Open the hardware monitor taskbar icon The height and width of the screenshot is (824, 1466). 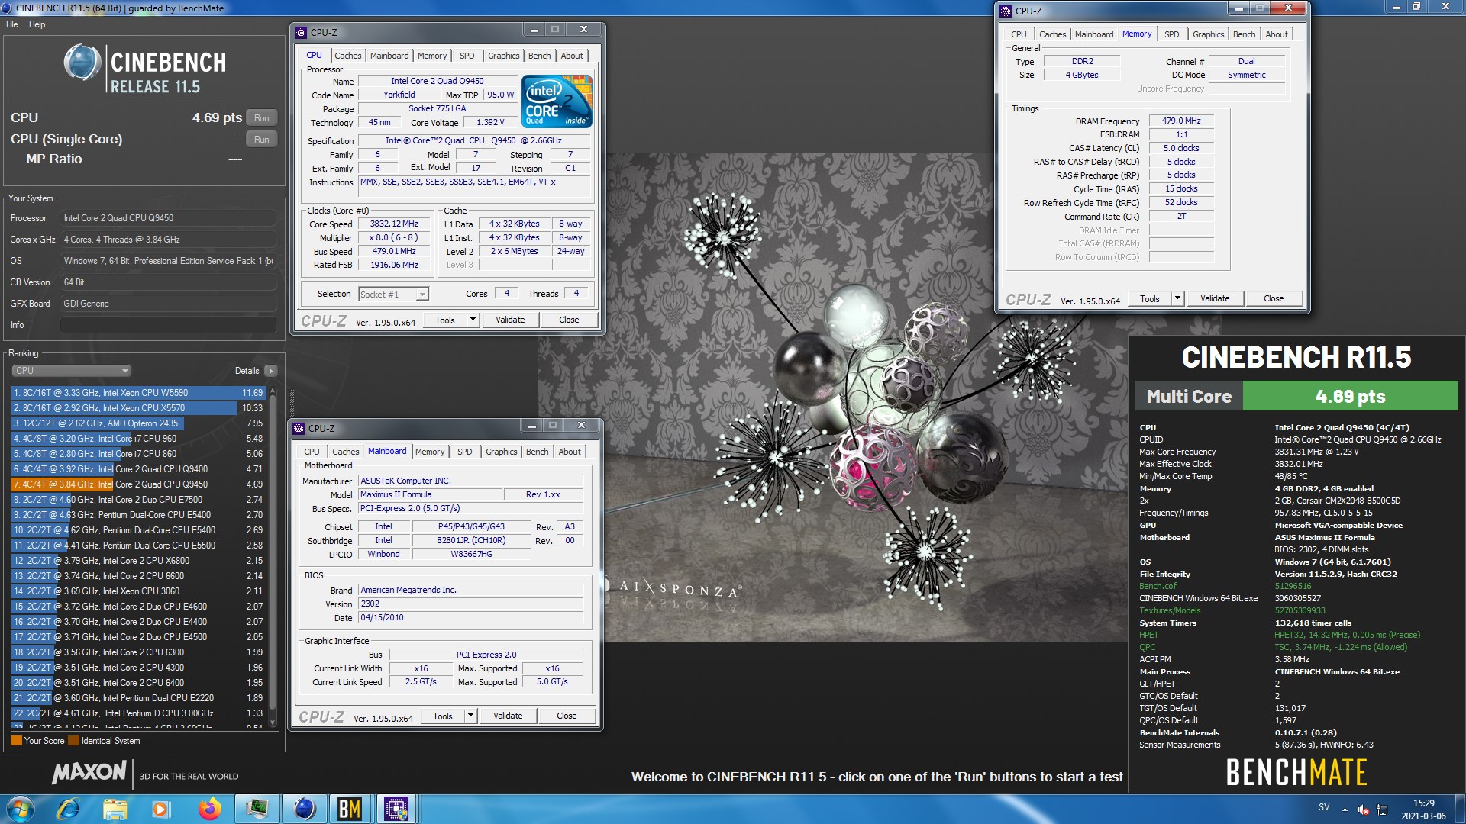257,809
